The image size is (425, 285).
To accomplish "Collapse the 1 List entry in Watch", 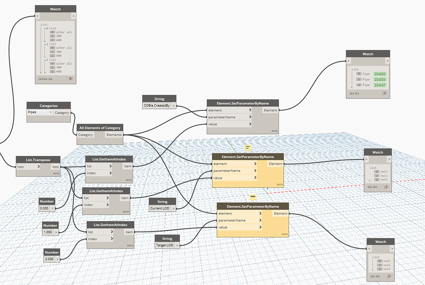I will point(45,44).
